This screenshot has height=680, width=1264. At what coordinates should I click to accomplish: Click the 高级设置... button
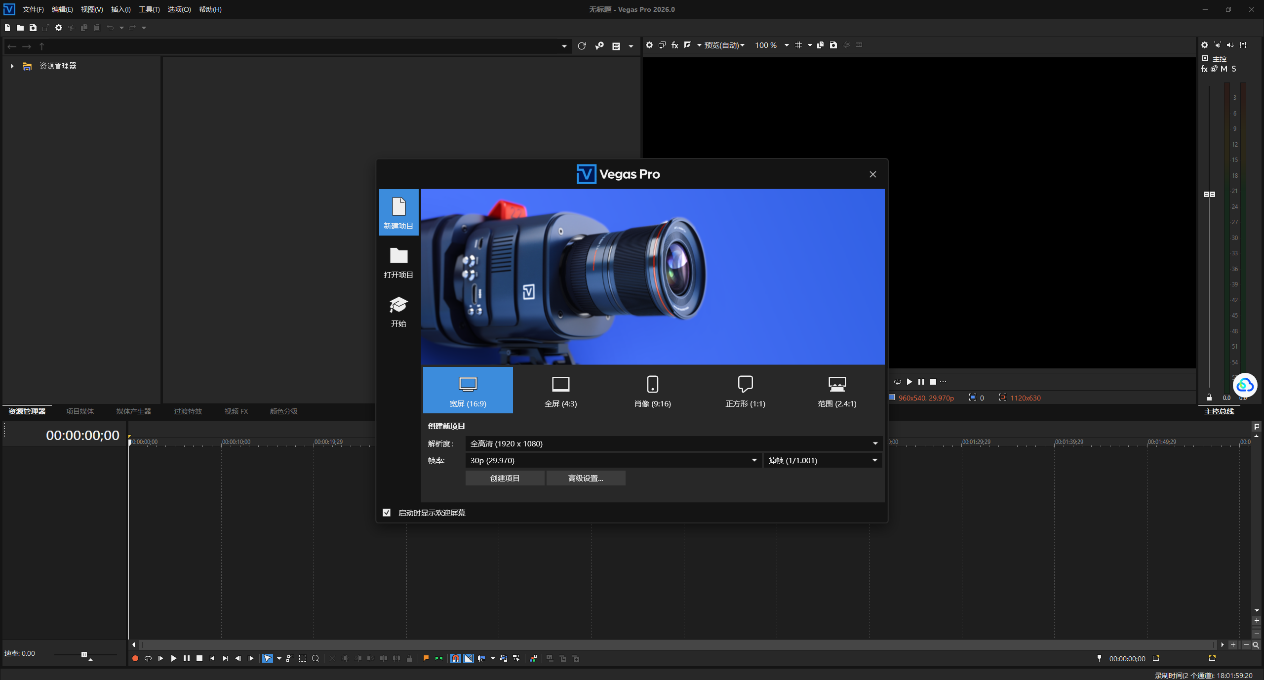coord(586,478)
